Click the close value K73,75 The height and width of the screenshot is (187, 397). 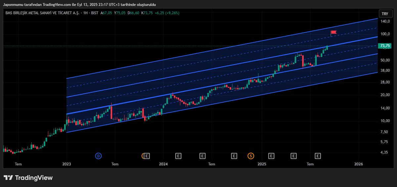pyautogui.click(x=147, y=13)
